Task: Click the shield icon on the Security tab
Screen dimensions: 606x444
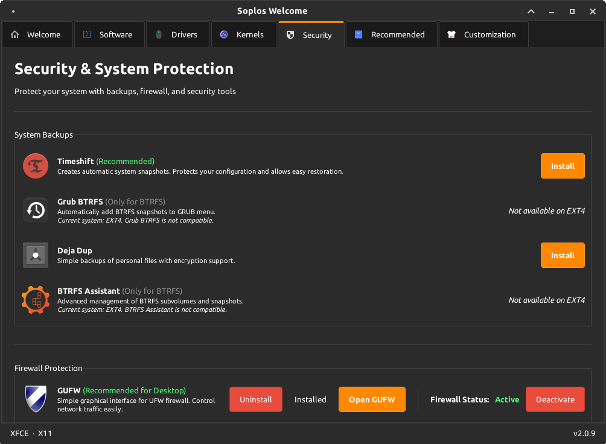Action: coord(290,35)
